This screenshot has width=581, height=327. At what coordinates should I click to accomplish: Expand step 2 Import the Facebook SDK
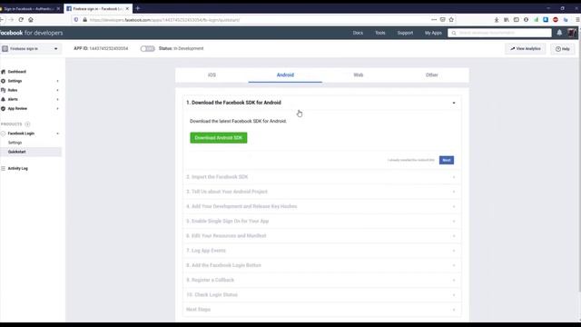click(321, 177)
